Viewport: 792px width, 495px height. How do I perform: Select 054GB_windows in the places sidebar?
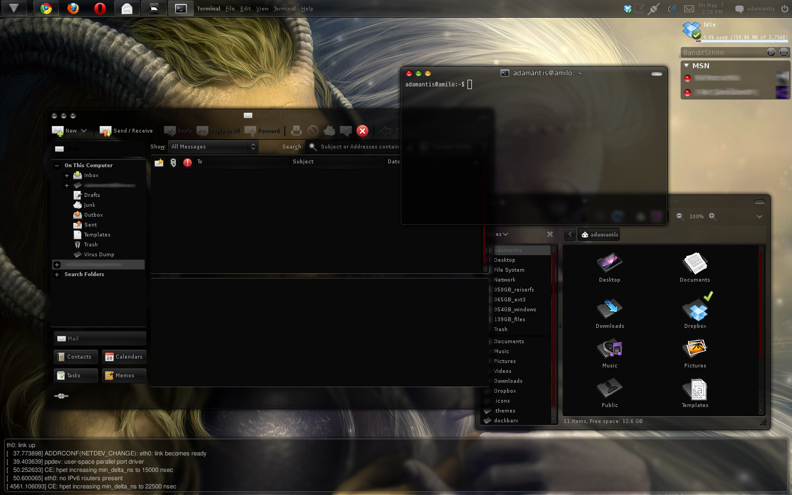[515, 310]
